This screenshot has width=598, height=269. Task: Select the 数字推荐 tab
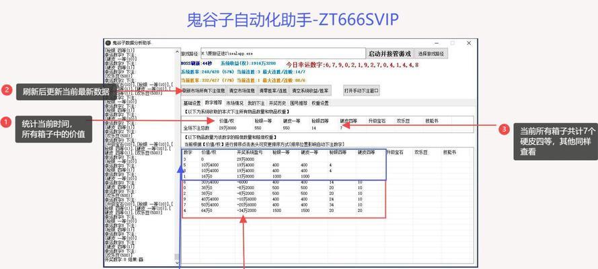213,102
